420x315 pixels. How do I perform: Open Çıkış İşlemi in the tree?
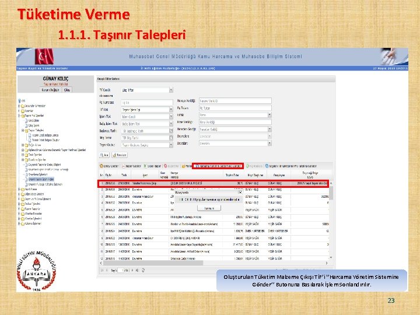click(x=34, y=125)
